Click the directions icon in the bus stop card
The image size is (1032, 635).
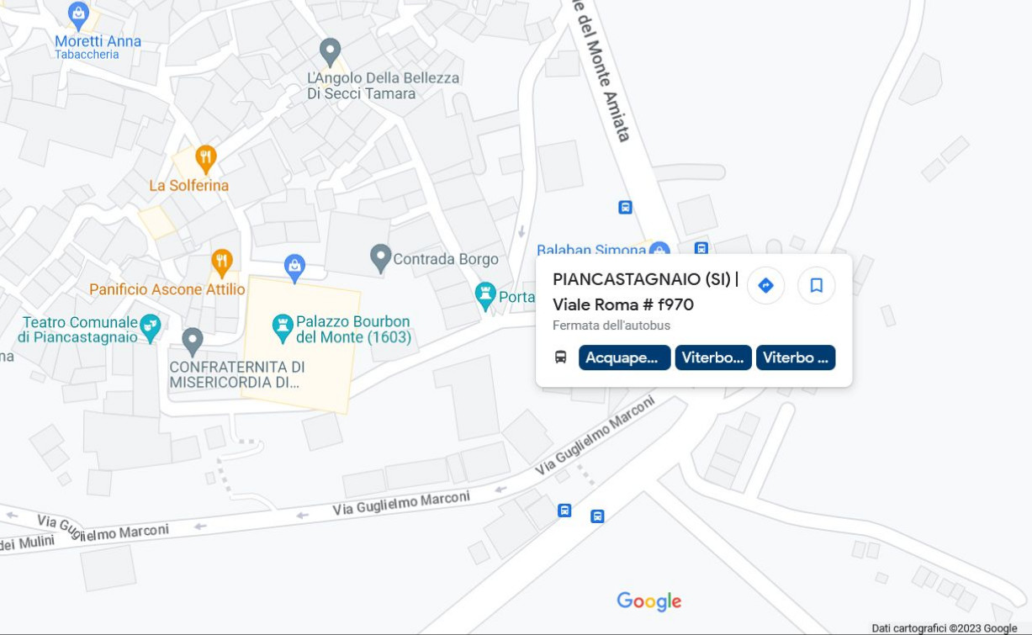point(765,286)
